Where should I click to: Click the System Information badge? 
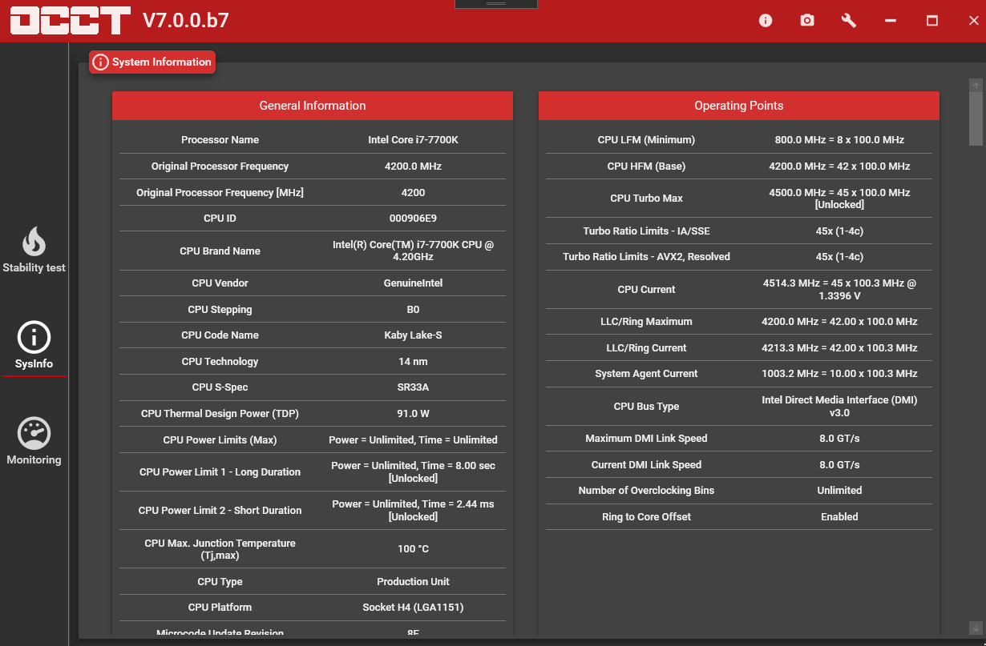pos(152,62)
